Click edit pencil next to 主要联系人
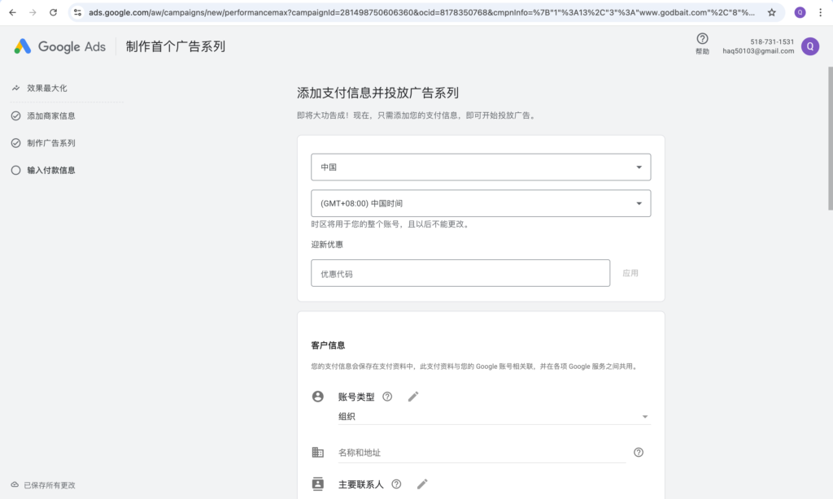Viewport: 833px width, 499px height. pyautogui.click(x=422, y=484)
